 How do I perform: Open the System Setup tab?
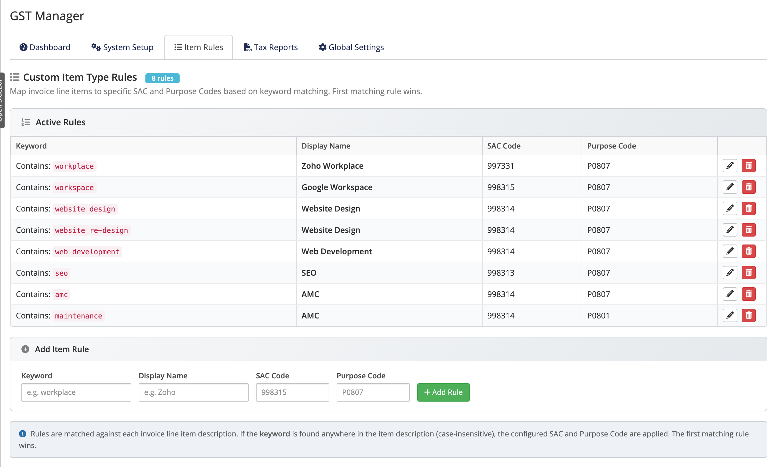(x=122, y=47)
